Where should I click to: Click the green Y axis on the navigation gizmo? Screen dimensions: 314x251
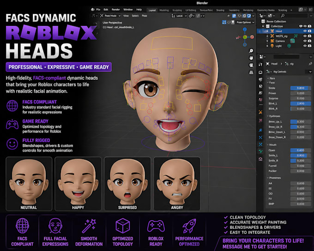point(245,37)
